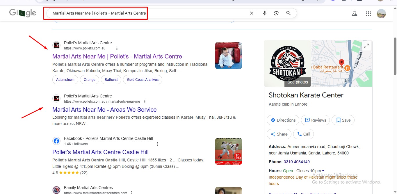Get Directions to Shotokan Karate Center

[x=283, y=120]
